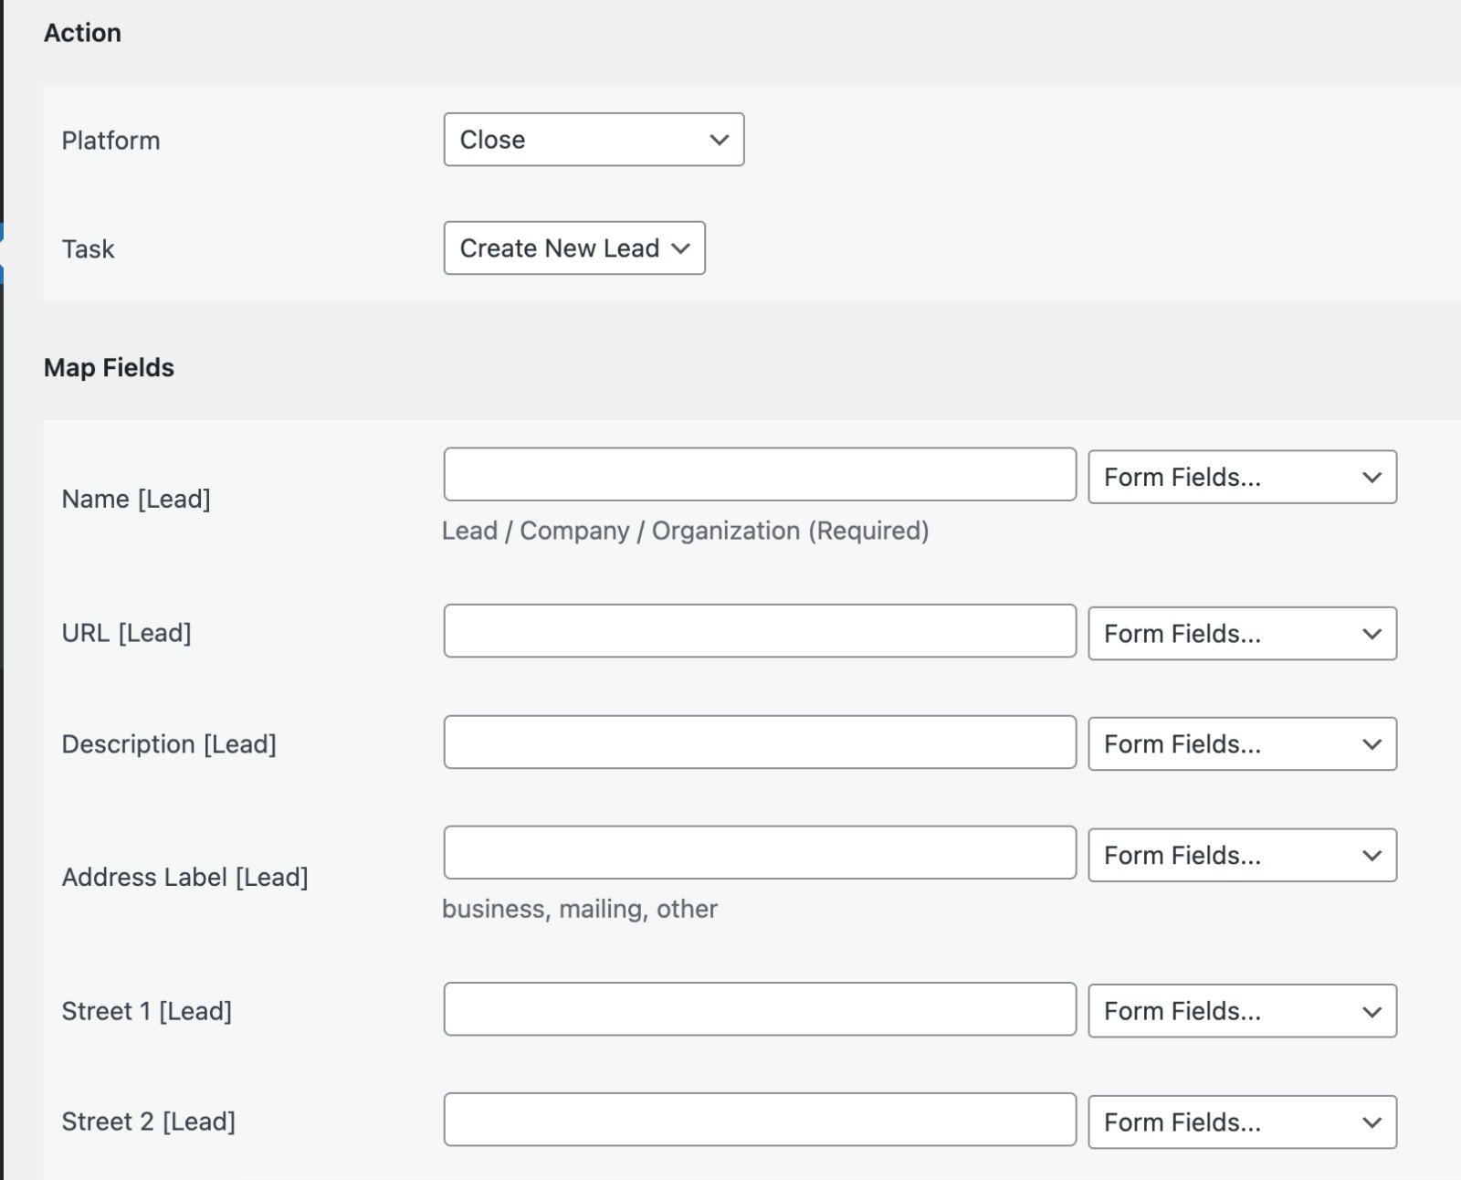
Task: Click the Map Fields section heading
Action: point(110,367)
